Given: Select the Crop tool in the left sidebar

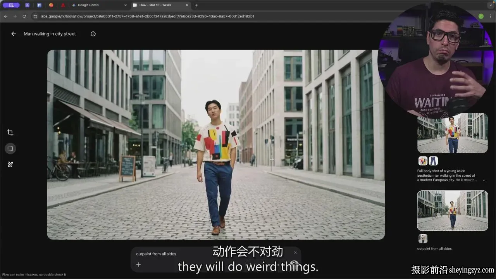Looking at the screenshot, I should pyautogui.click(x=10, y=133).
